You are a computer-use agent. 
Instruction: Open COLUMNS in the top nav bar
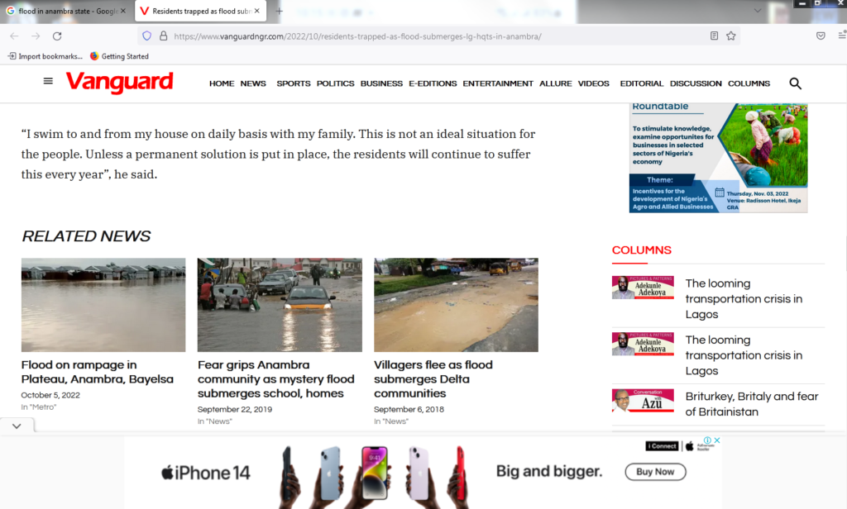click(749, 83)
